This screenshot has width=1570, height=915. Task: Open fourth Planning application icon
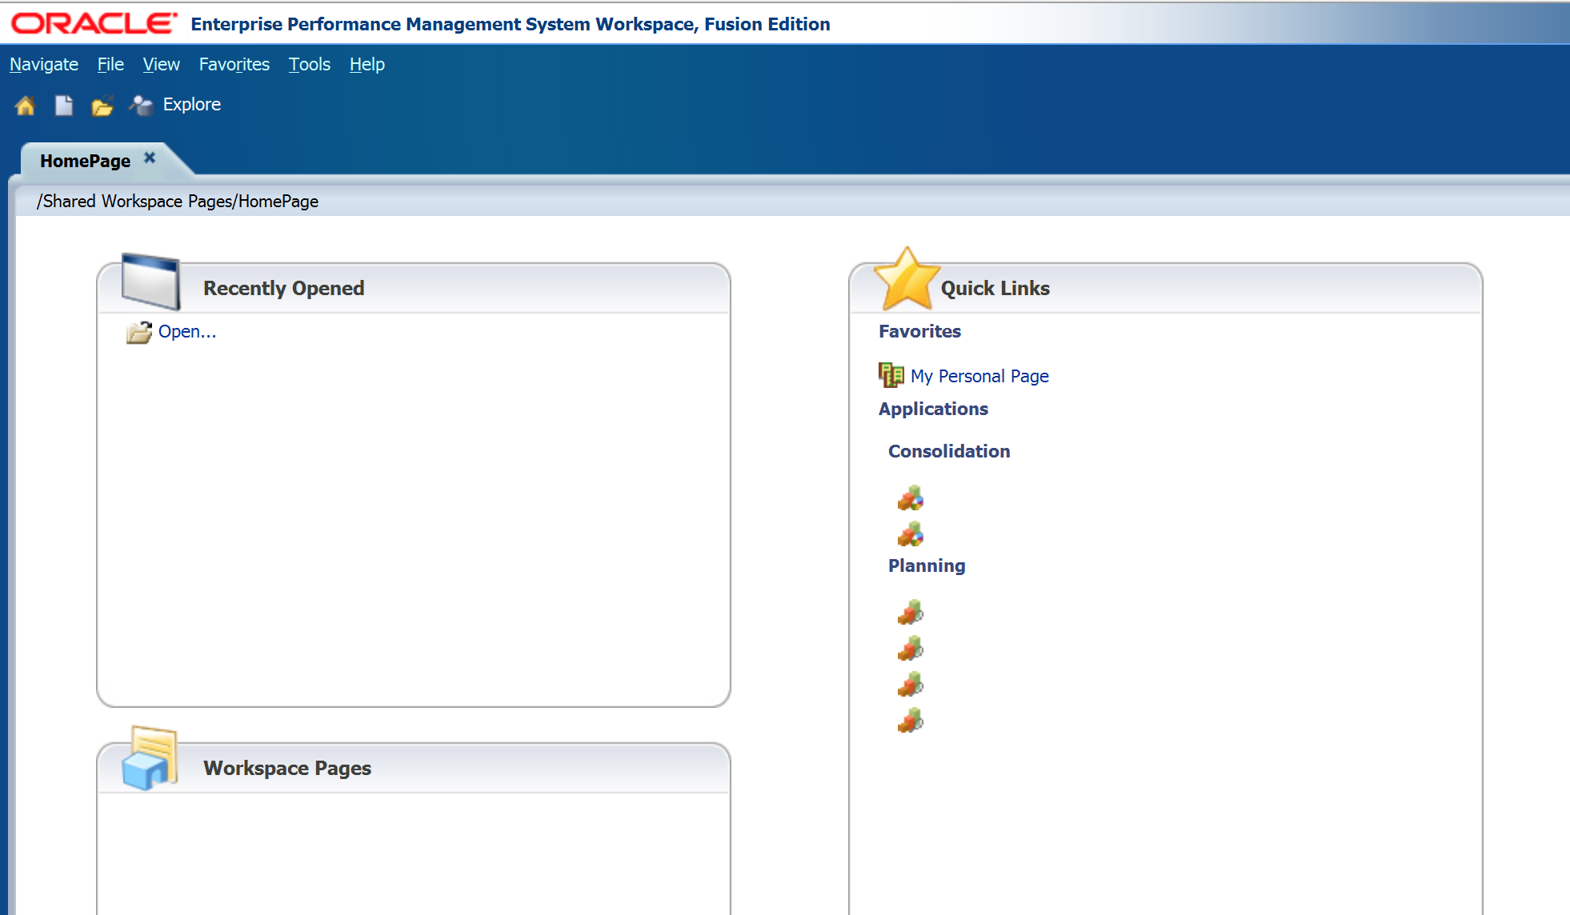(x=910, y=720)
